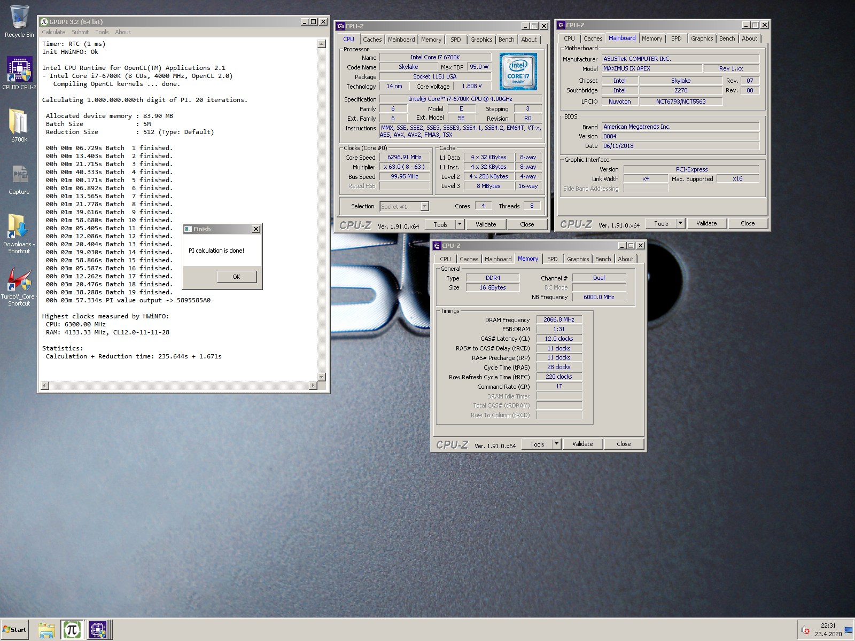This screenshot has width=855, height=641.
Task: Click the DRAM Frequency value field
Action: pyautogui.click(x=559, y=319)
